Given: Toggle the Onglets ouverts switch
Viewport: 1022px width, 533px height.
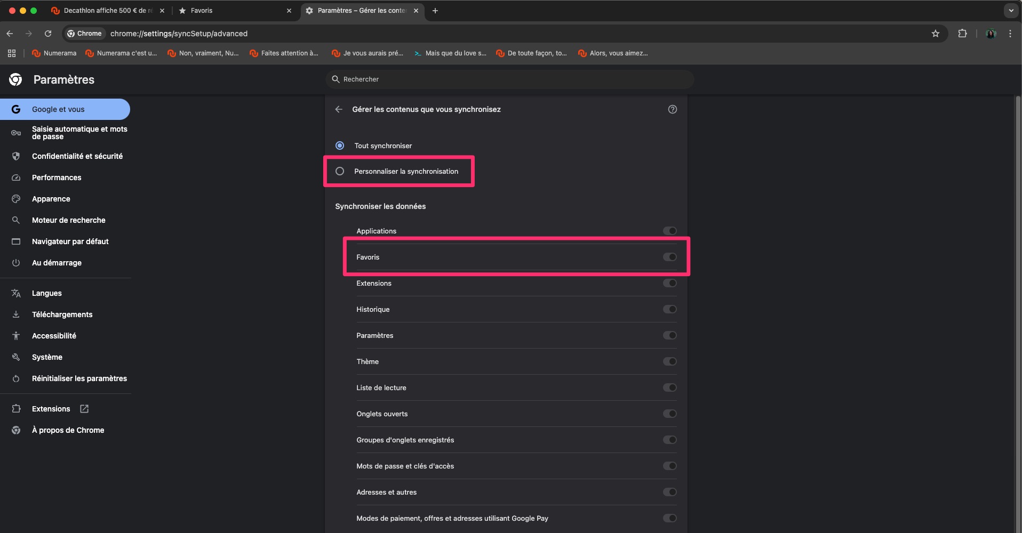Looking at the screenshot, I should [x=670, y=414].
